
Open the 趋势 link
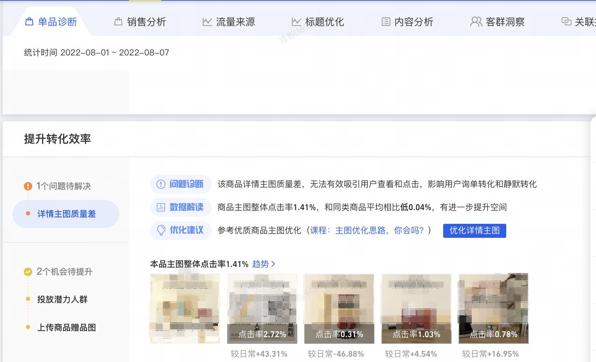click(260, 264)
